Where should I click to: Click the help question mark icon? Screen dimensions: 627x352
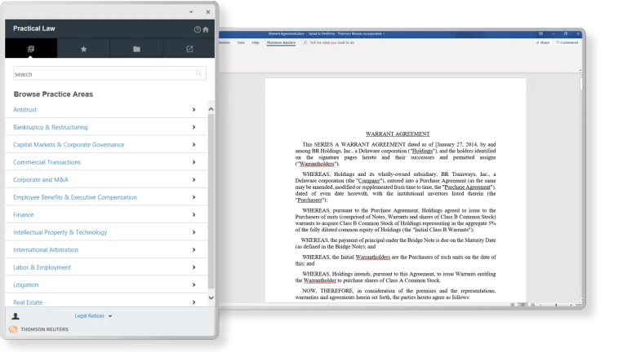(197, 29)
